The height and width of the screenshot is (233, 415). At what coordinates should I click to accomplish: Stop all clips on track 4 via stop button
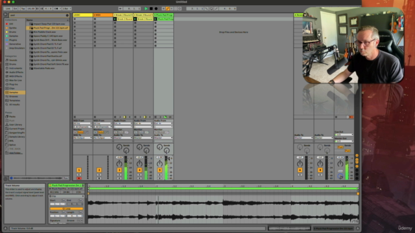coord(136,116)
